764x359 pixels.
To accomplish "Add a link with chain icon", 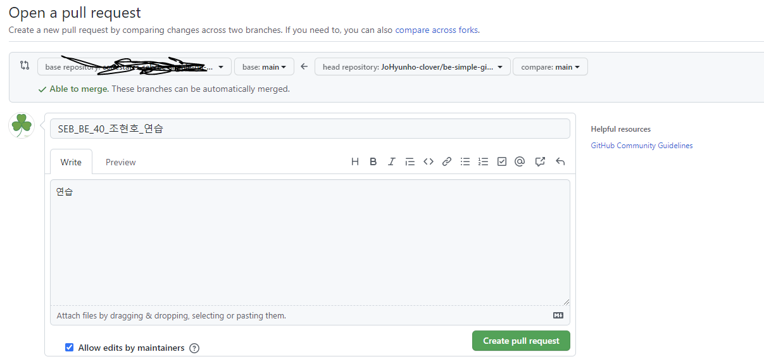I will click(x=447, y=161).
